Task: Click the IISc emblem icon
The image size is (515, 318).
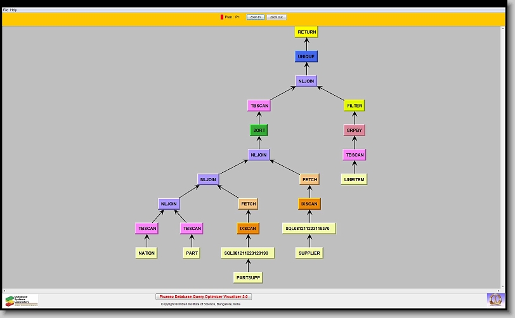Action: [x=494, y=299]
